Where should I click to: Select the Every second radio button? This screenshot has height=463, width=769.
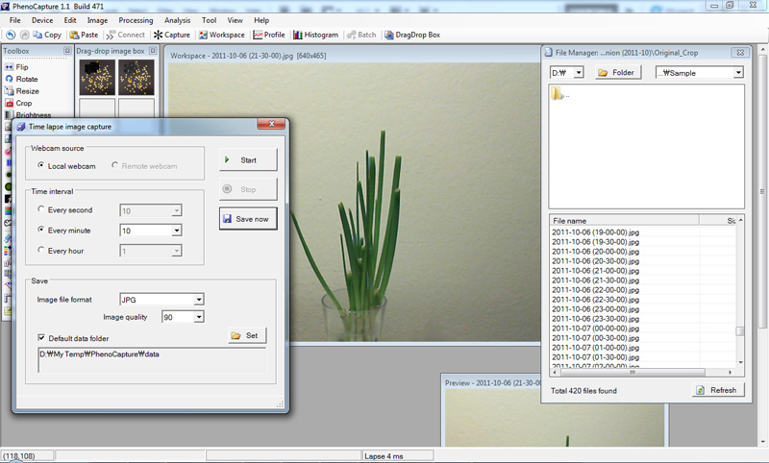(x=39, y=209)
